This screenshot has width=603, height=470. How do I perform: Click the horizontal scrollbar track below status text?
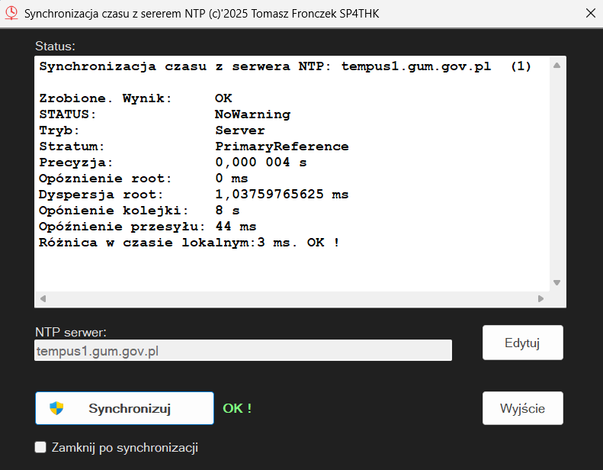click(x=290, y=298)
